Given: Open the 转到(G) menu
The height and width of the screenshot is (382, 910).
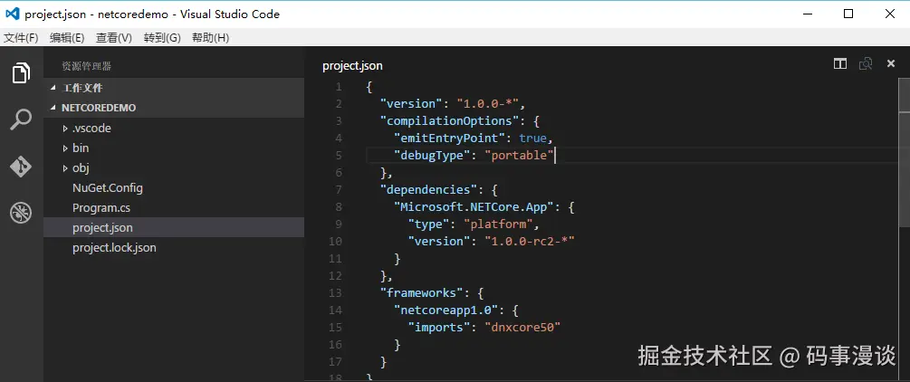Looking at the screenshot, I should (162, 38).
